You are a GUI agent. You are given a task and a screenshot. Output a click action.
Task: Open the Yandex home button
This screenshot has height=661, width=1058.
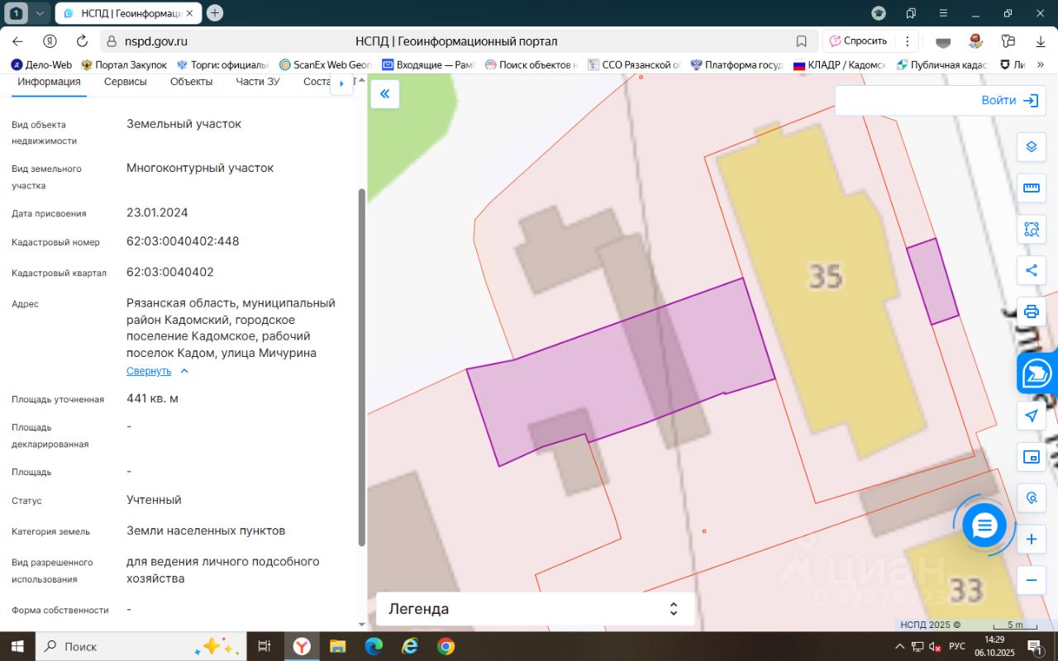(50, 41)
